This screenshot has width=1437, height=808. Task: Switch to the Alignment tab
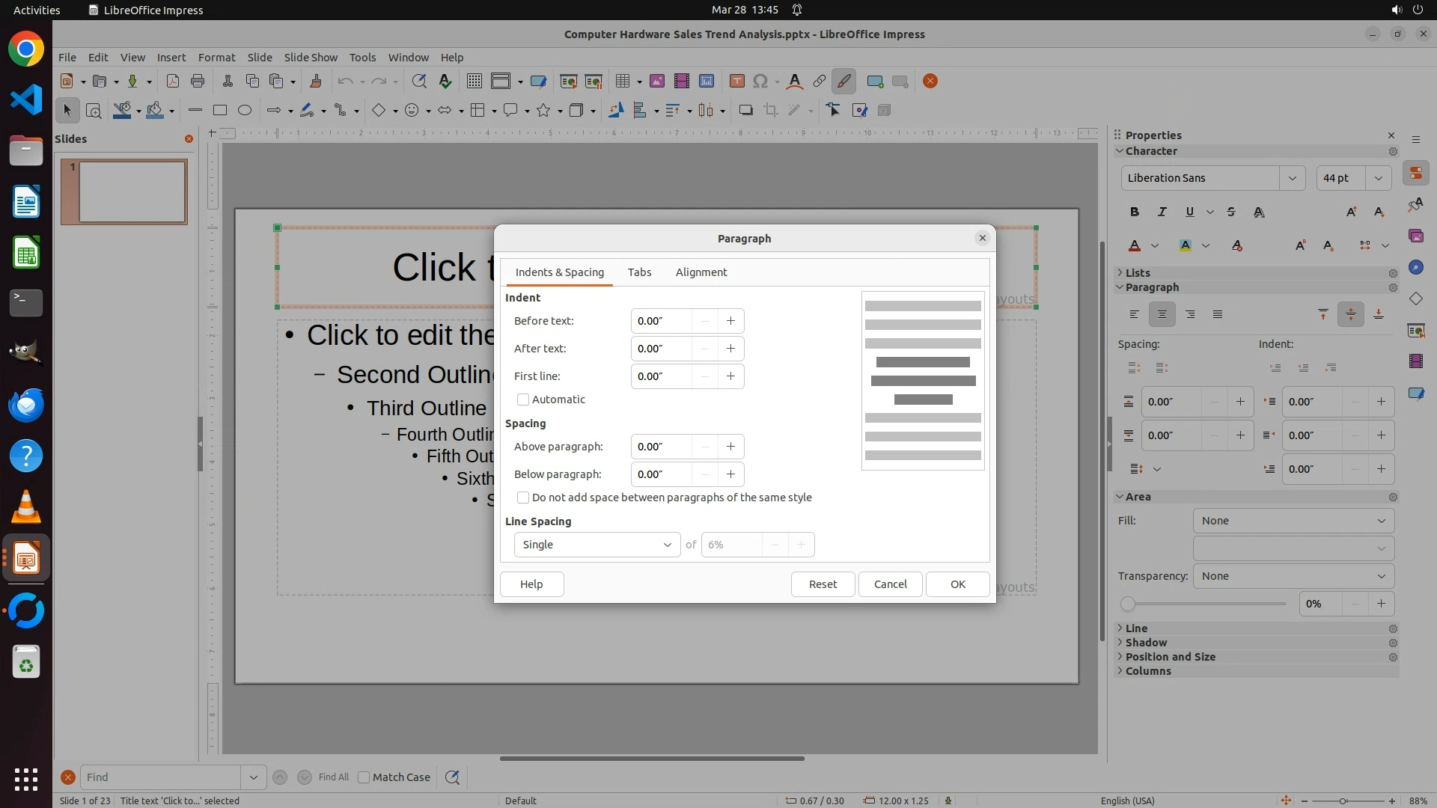tap(701, 272)
